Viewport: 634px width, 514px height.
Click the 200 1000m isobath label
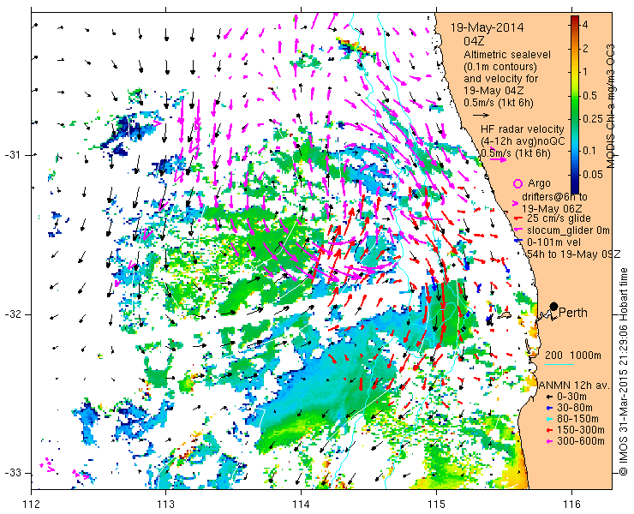573,355
